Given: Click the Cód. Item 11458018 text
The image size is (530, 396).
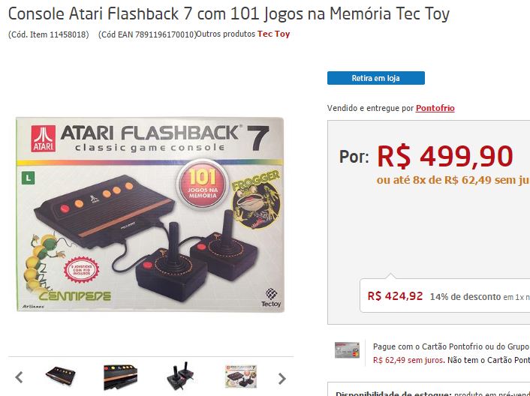Looking at the screenshot, I should click(x=49, y=34).
